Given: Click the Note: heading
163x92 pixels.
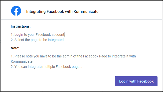Looking at the screenshot, I should [x=15, y=48].
